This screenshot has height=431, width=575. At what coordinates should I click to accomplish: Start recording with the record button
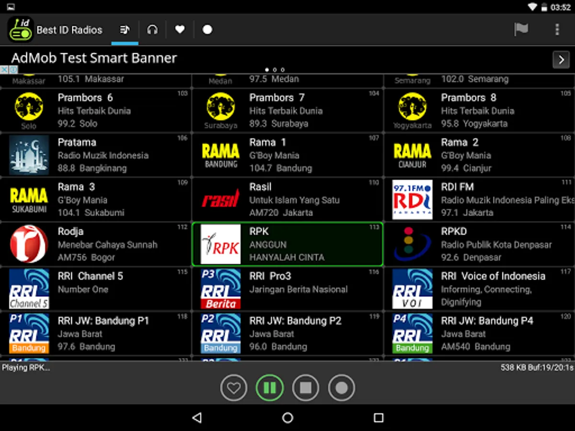tap(342, 387)
